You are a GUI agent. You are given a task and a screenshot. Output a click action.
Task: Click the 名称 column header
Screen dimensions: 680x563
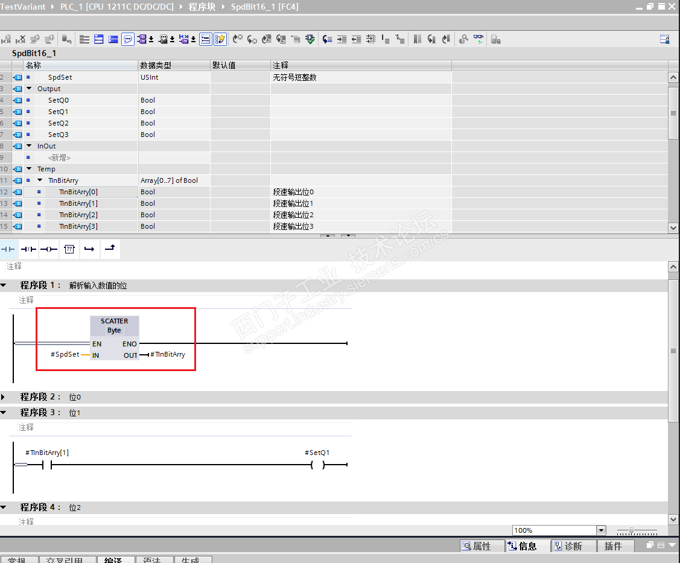[x=81, y=65]
